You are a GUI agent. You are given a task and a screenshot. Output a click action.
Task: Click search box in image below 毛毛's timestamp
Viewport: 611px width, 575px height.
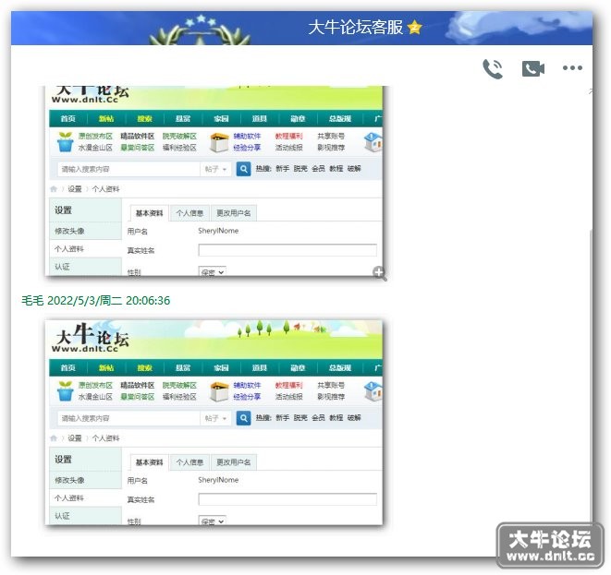click(x=128, y=418)
